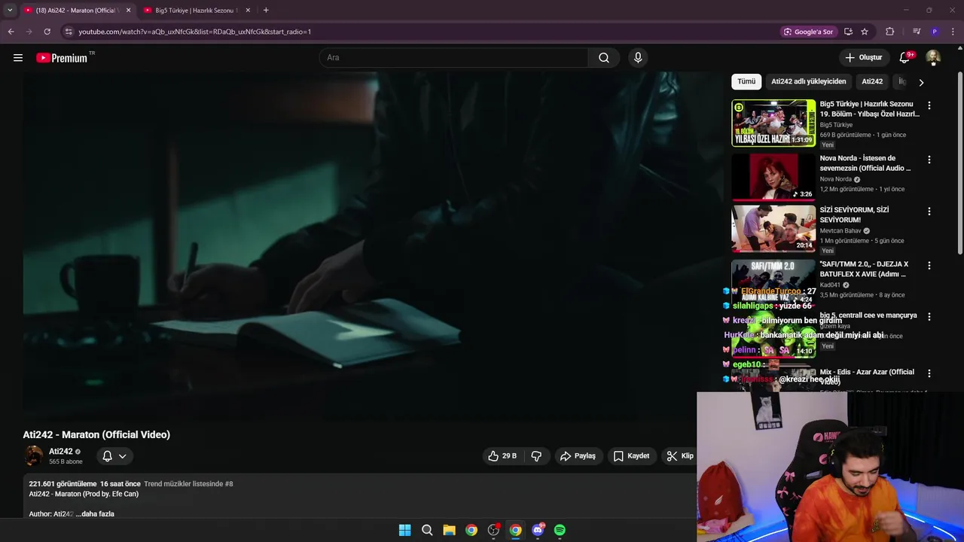This screenshot has height=542, width=964.
Task: Open a new browser tab
Action: click(266, 10)
